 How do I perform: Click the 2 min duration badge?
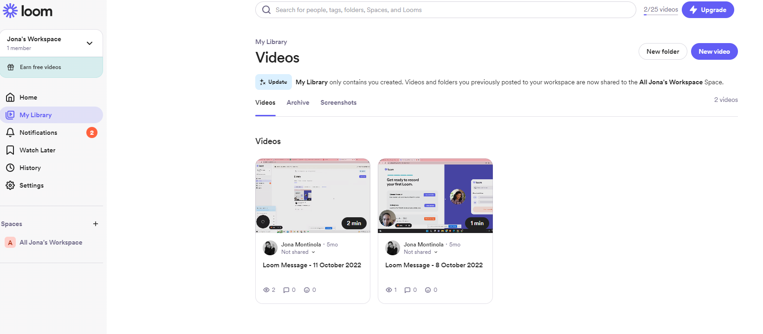[x=354, y=223]
